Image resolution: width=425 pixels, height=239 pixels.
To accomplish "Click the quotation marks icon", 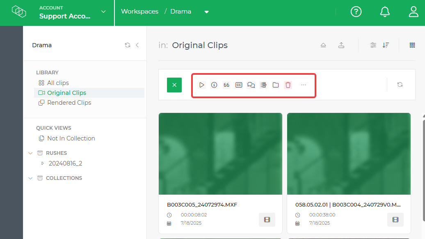I will coord(226,85).
